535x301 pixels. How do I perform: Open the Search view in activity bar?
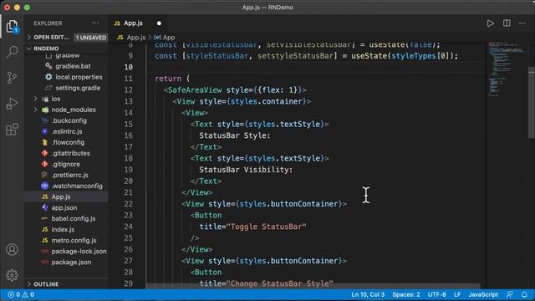(12, 52)
